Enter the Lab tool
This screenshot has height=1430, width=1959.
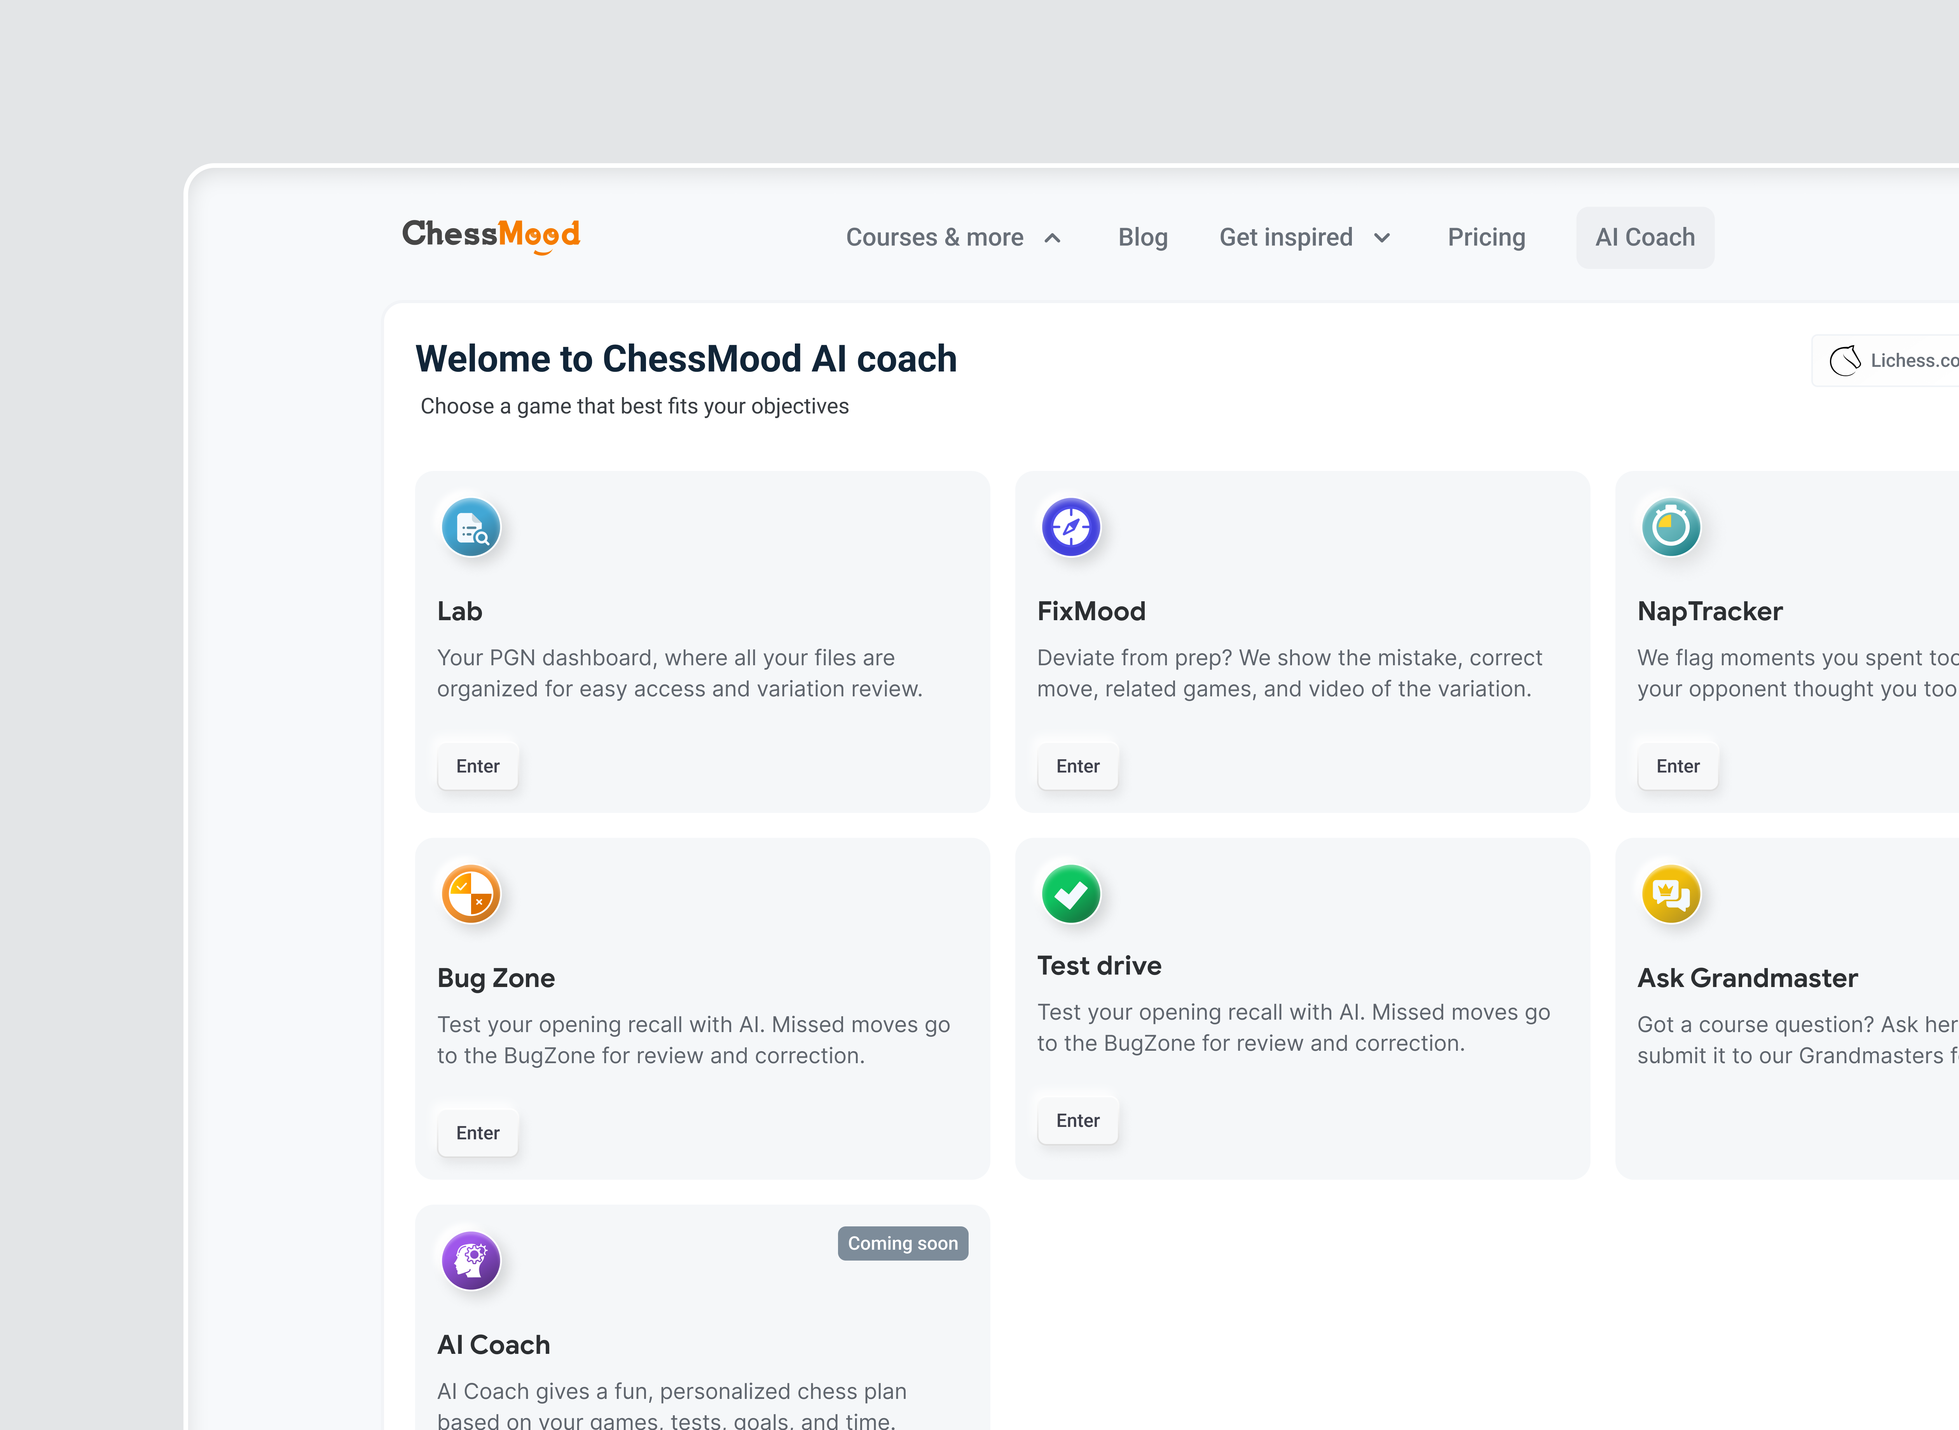click(478, 766)
